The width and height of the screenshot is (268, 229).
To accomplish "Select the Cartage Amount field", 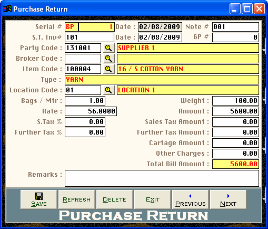I will [235, 143].
